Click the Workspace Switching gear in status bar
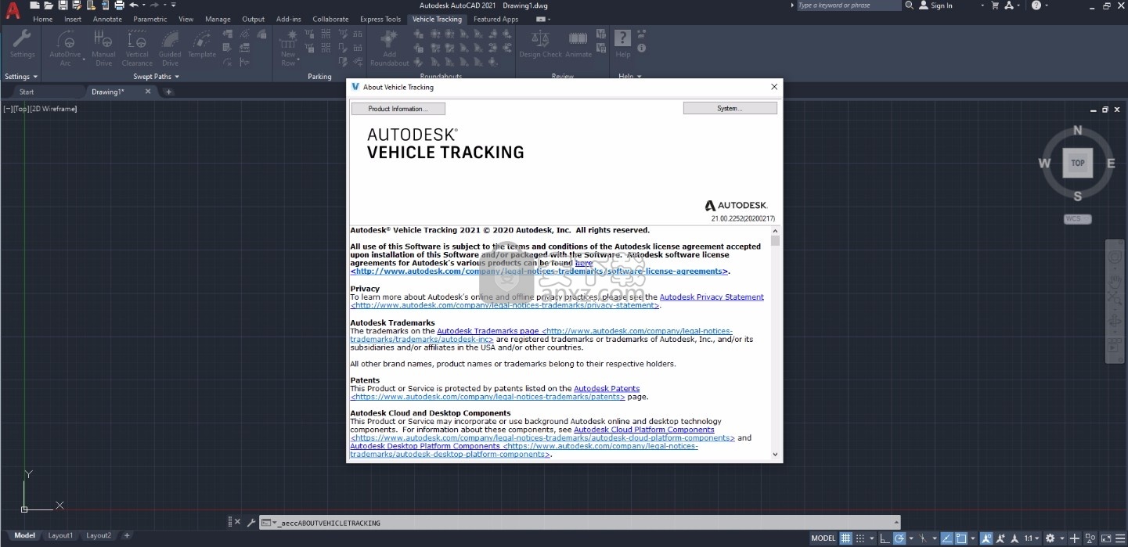1128x547 pixels. tap(1050, 538)
